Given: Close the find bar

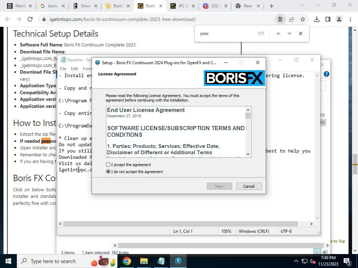Looking at the screenshot, I should [x=300, y=33].
